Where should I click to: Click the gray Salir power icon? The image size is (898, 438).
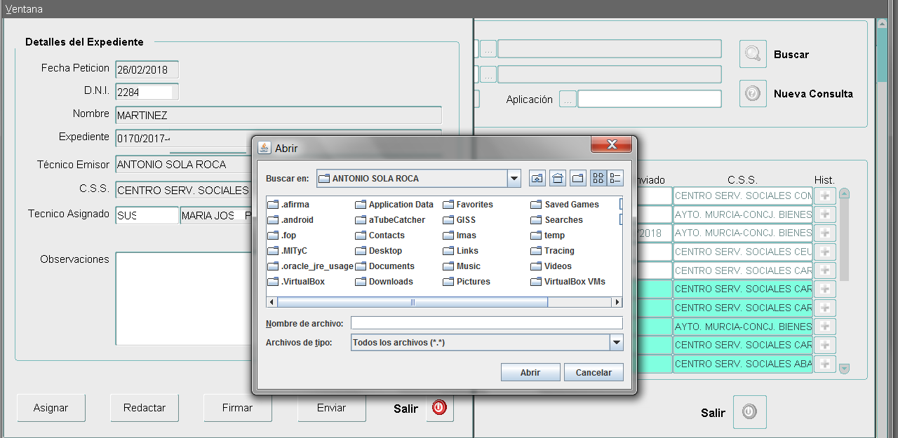749,412
